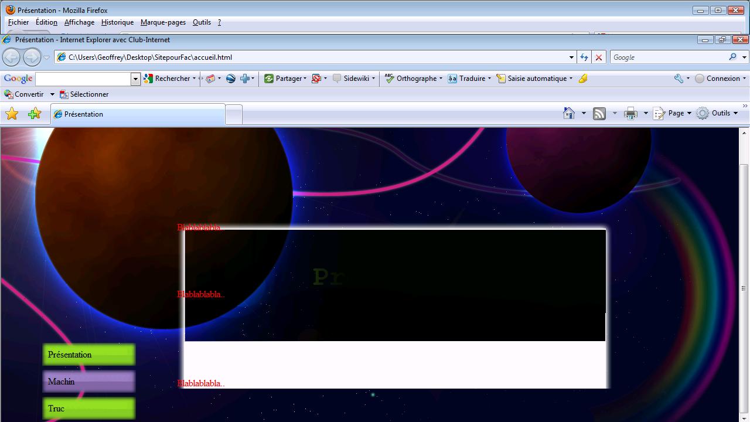The image size is (750, 422).
Task: Click the Sidewiki button
Action: click(x=350, y=79)
